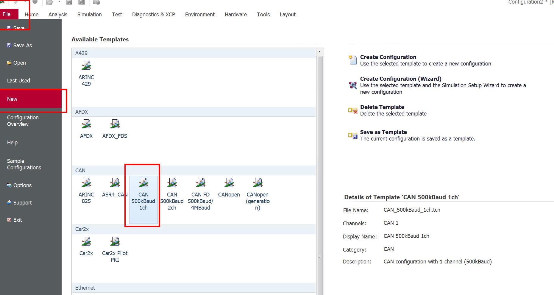Switch to the Analysis ribbon tab
The image size is (554, 295).
point(58,15)
